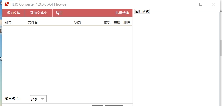This screenshot has width=222, height=106.
Task: Click the 图片预览 panel label
Action: (142, 11)
